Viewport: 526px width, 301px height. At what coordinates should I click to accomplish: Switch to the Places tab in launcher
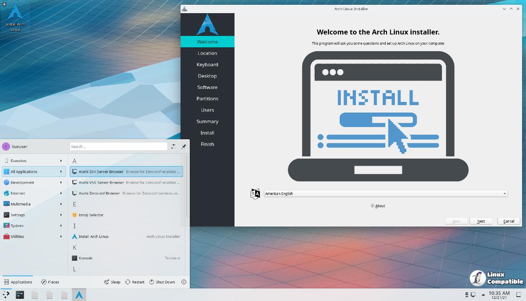(x=50, y=282)
